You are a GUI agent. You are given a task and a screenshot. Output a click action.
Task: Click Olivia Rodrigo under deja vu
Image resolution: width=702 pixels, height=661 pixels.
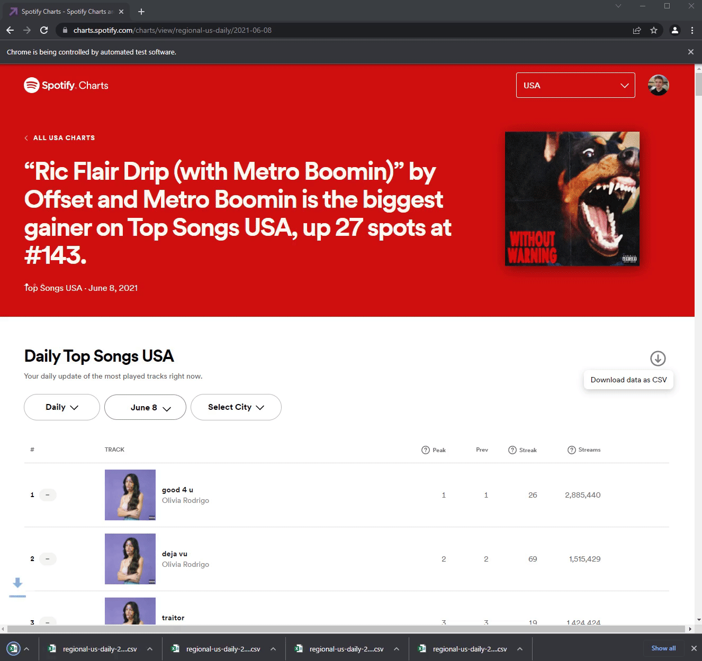click(x=185, y=564)
